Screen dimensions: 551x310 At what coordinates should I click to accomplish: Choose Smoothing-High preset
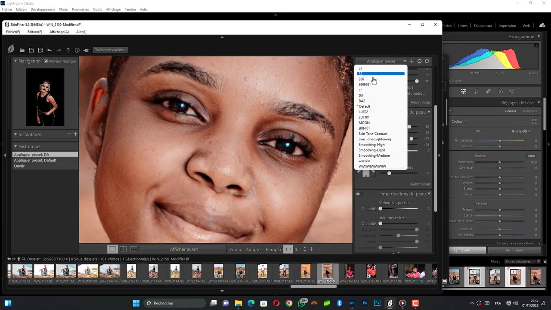point(381,145)
